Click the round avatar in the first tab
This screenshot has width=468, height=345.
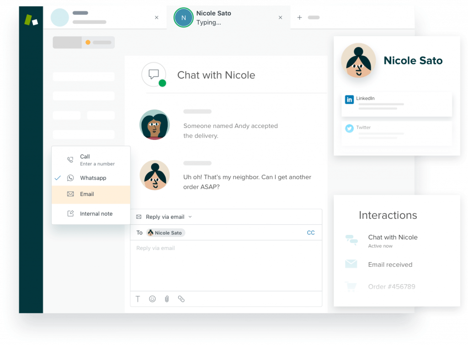(x=60, y=18)
